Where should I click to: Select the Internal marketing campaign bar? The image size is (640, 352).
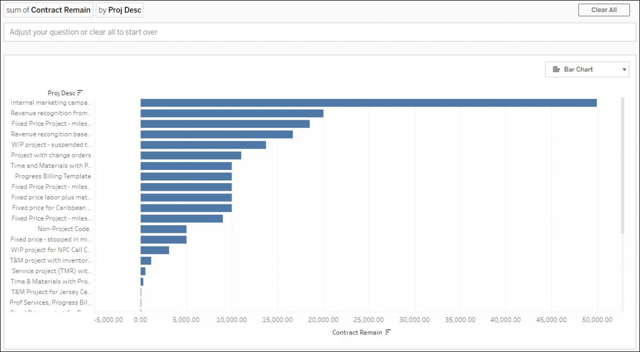[x=368, y=103]
